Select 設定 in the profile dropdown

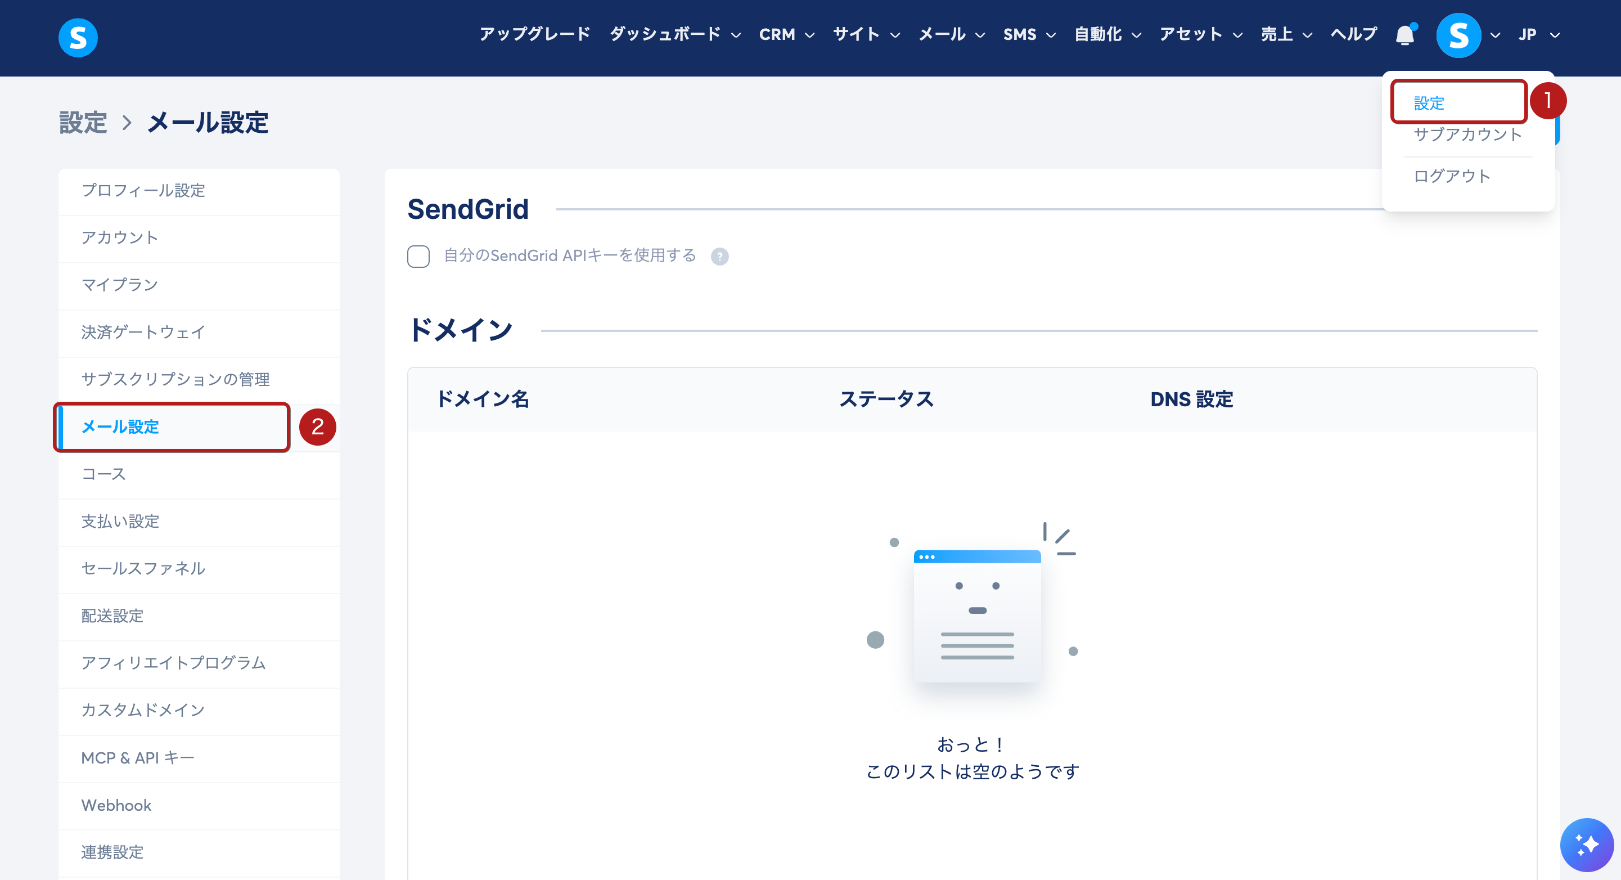pyautogui.click(x=1429, y=102)
